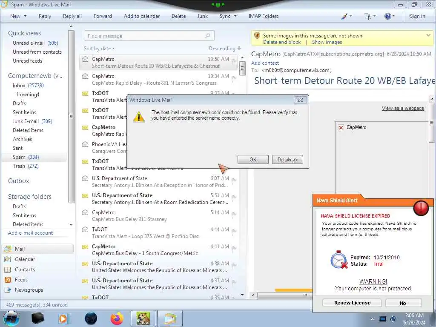The width and height of the screenshot is (436, 327).
Task: Click Renew License in Nava Shield
Action: click(x=352, y=303)
